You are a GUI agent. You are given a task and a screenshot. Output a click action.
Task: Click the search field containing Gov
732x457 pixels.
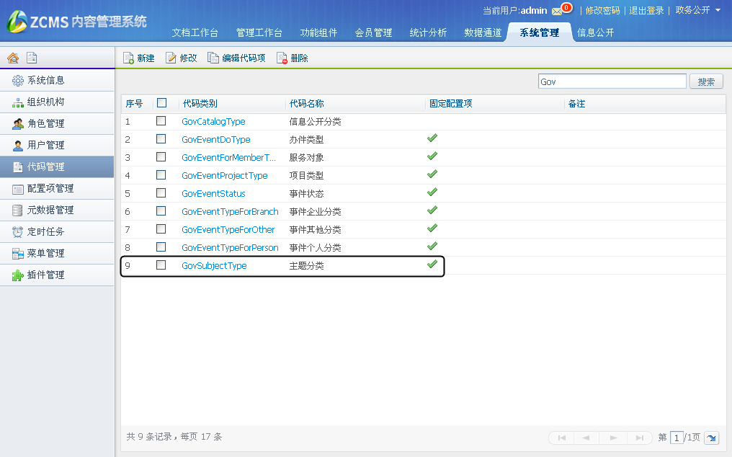pos(612,81)
